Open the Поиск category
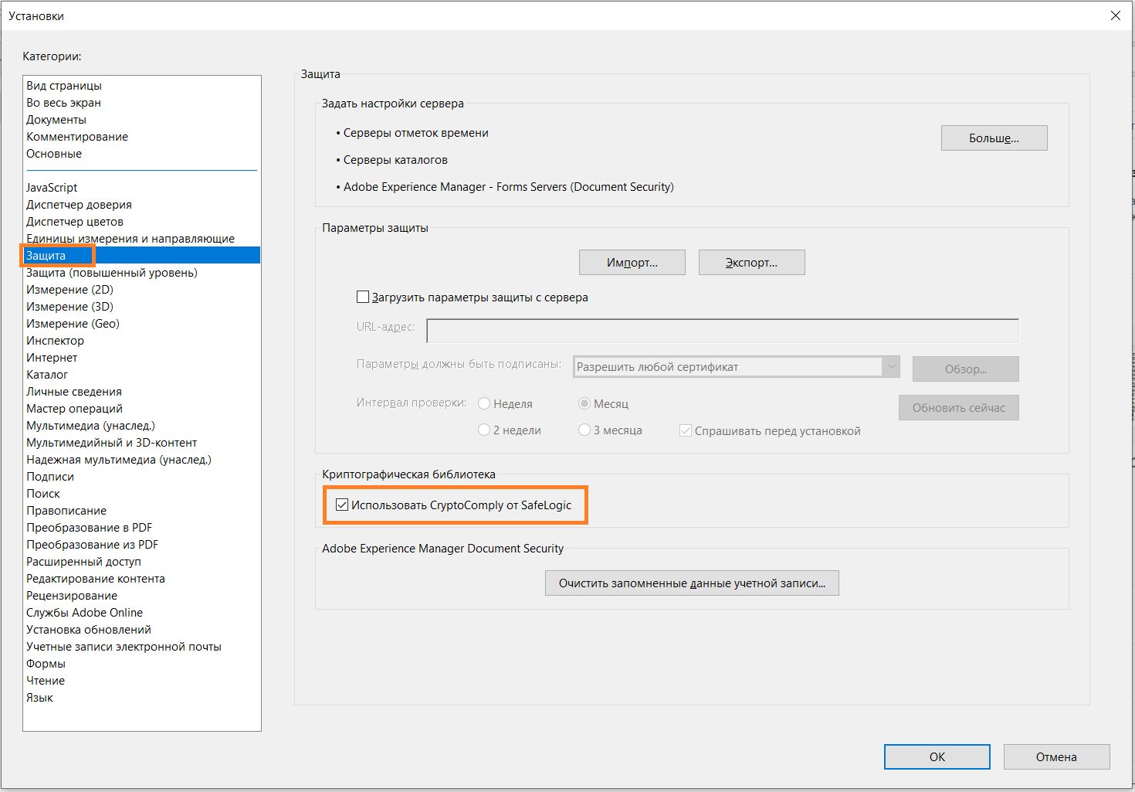This screenshot has height=792, width=1135. click(142, 494)
